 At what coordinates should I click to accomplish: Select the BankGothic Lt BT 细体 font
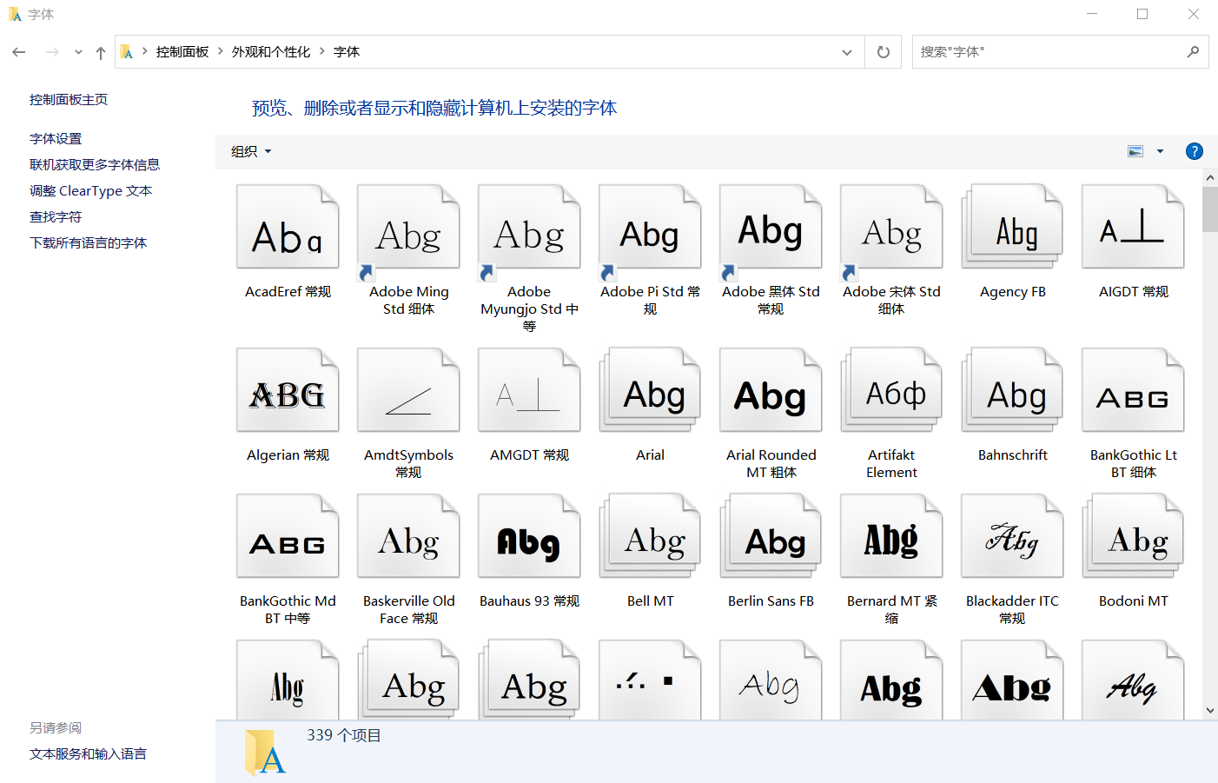point(1133,414)
